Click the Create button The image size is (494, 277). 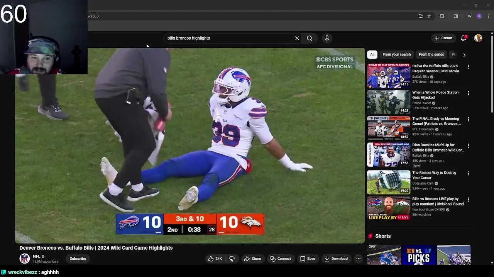pos(443,38)
